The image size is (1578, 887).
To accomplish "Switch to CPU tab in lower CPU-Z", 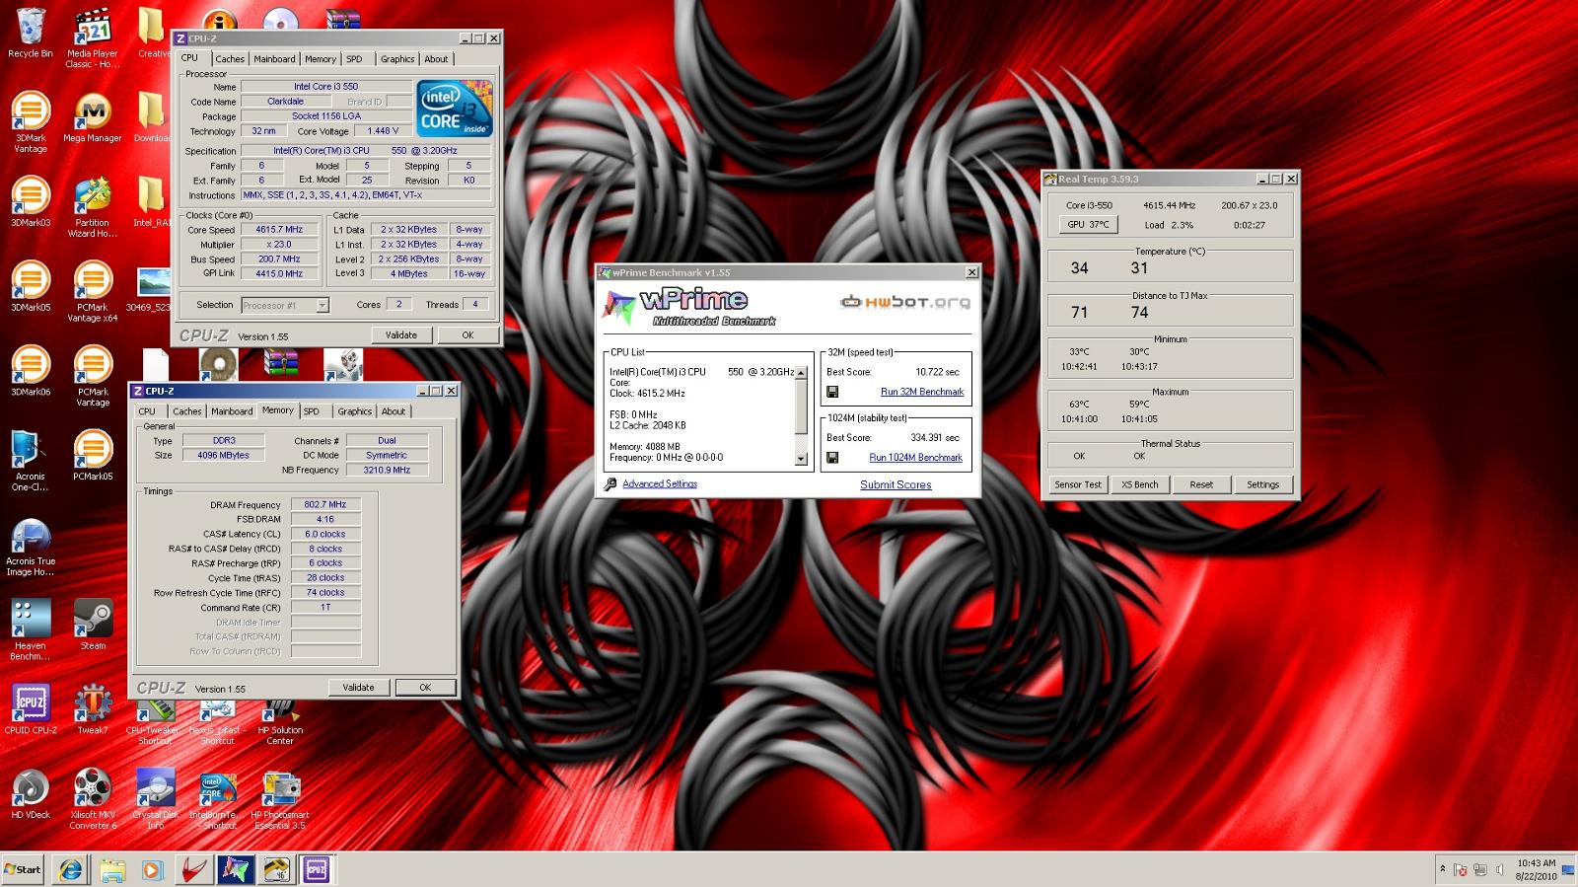I will pyautogui.click(x=147, y=411).
